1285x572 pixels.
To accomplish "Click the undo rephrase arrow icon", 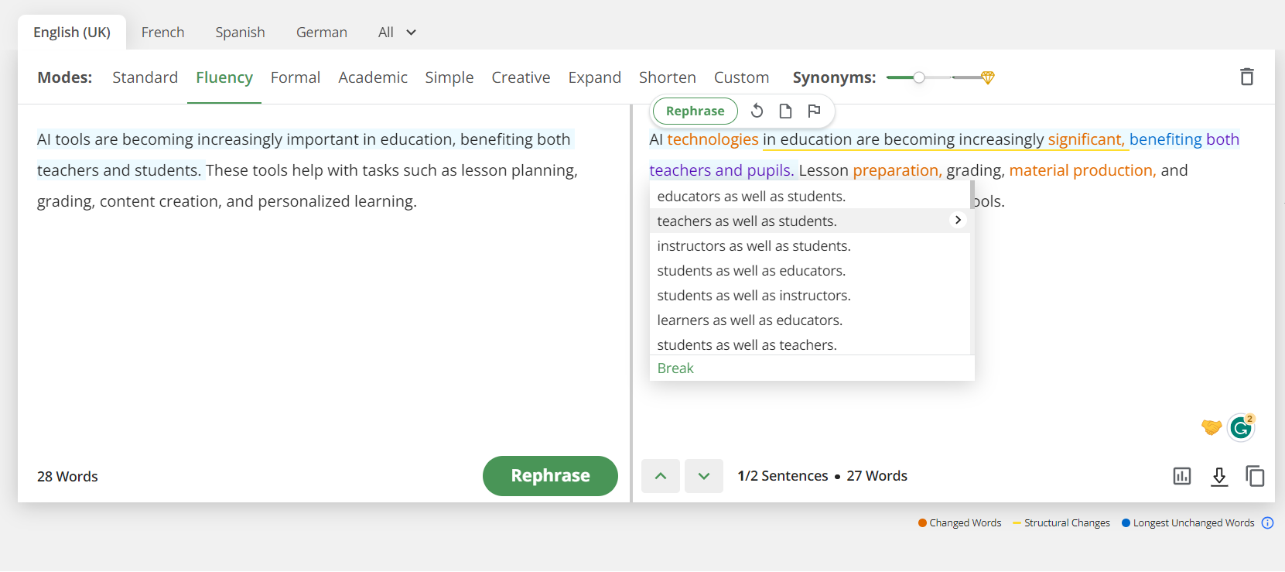I will tap(757, 111).
